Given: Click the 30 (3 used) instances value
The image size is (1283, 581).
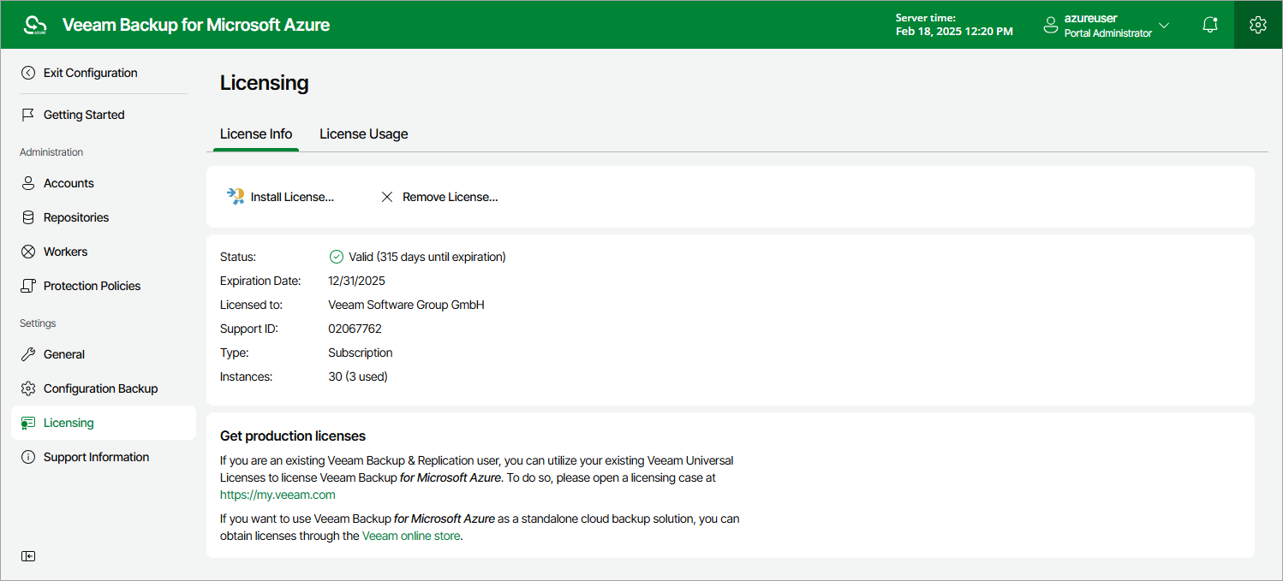Looking at the screenshot, I should pyautogui.click(x=358, y=376).
